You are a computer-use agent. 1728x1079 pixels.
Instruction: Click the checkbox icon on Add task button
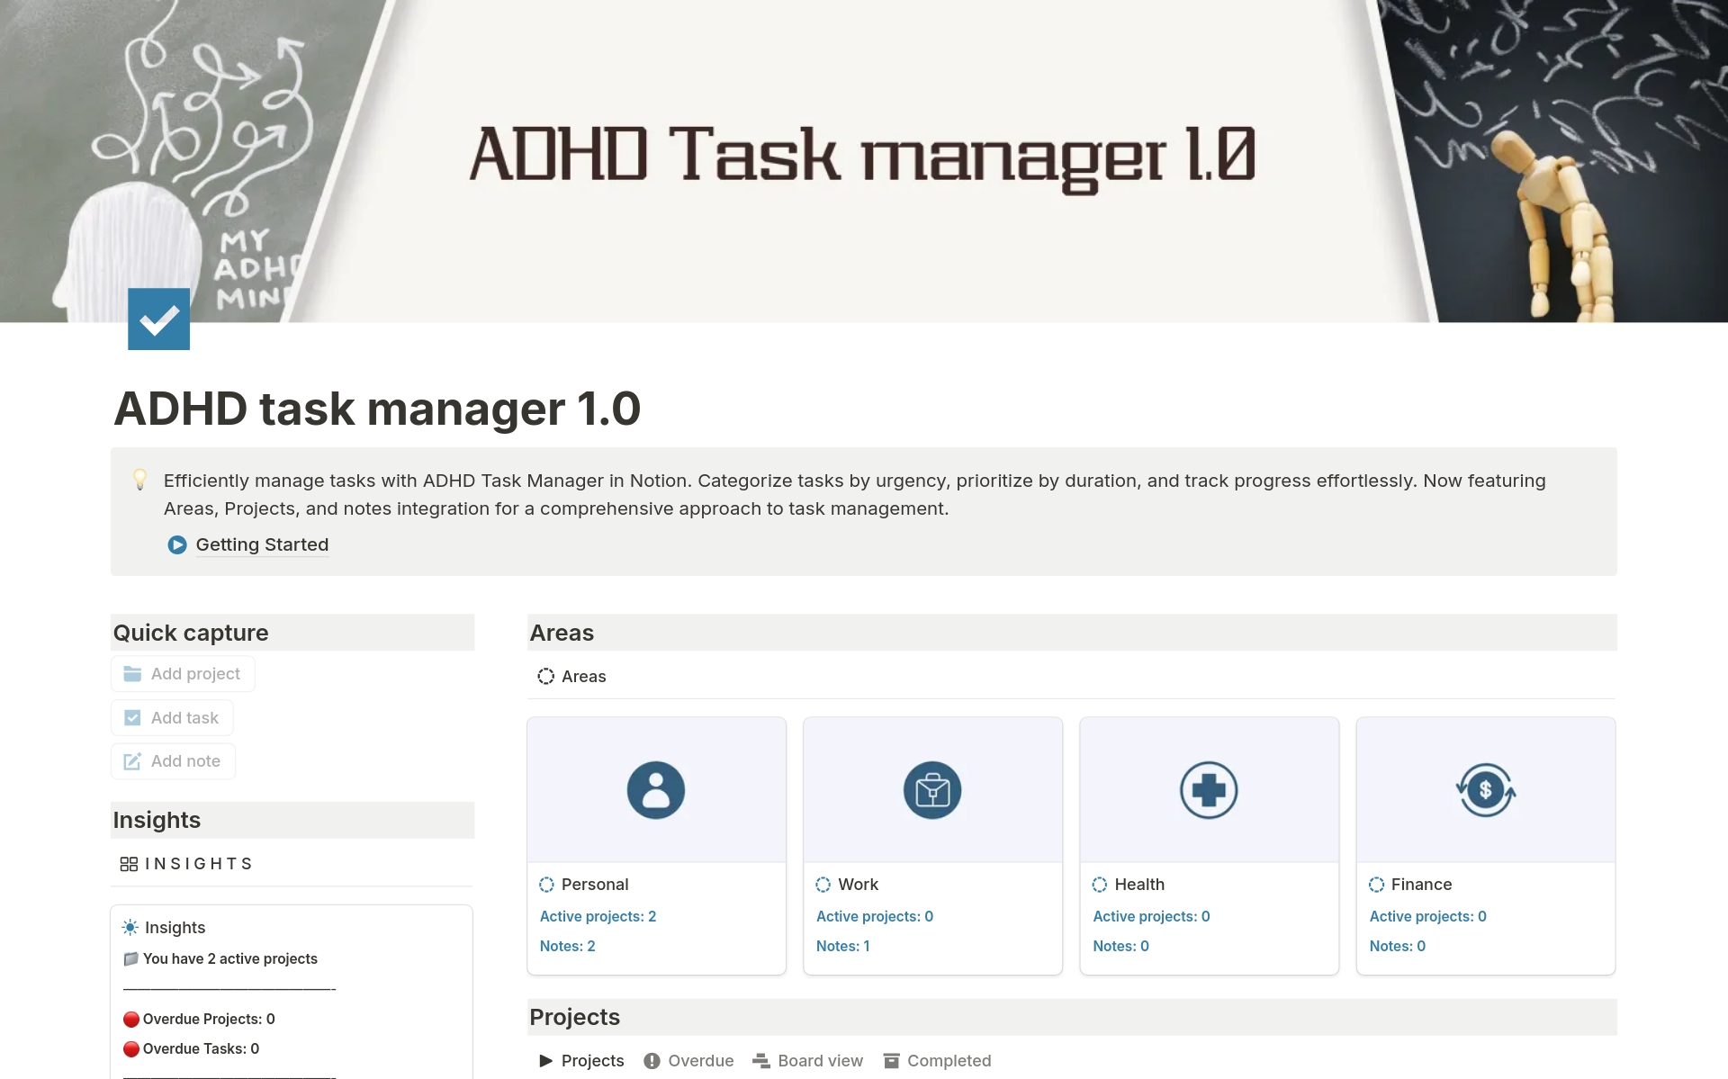[132, 717]
